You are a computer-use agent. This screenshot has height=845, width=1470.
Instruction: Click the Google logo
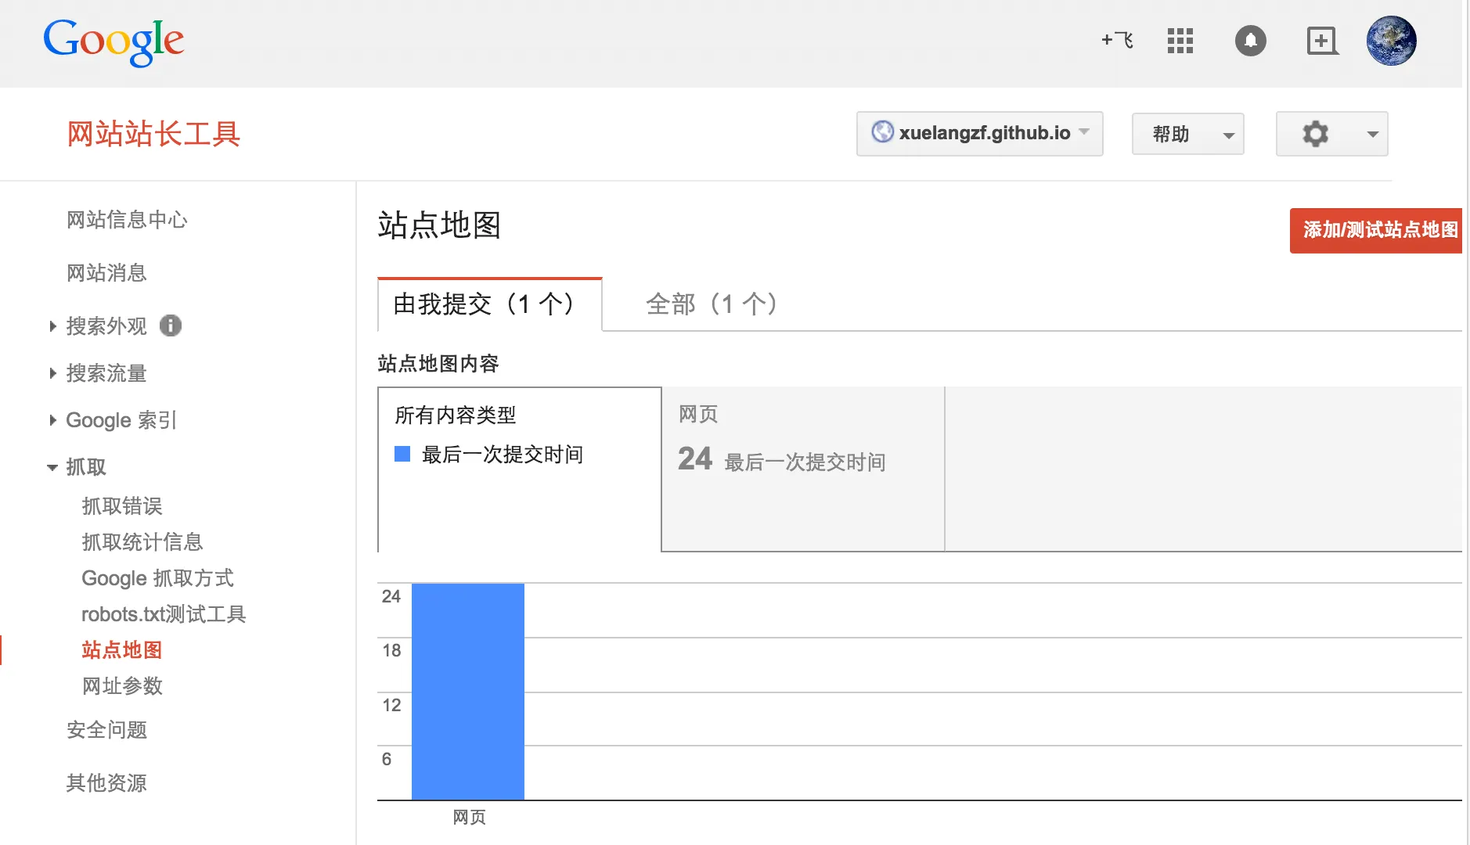[x=113, y=42]
